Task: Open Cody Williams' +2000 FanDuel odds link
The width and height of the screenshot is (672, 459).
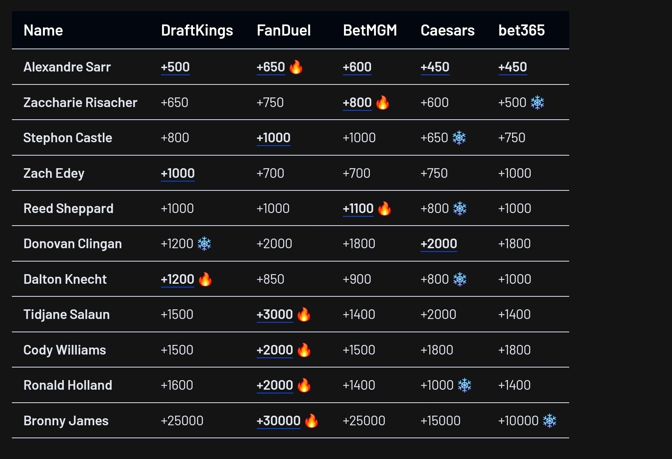Action: tap(275, 350)
